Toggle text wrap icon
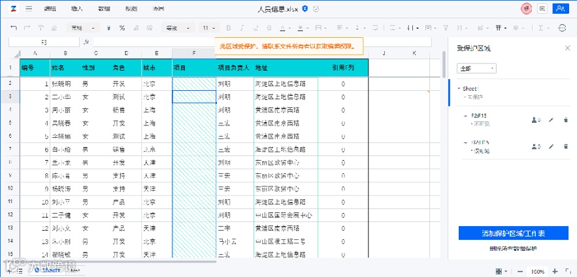This screenshot has height=277, width=577. (375, 28)
